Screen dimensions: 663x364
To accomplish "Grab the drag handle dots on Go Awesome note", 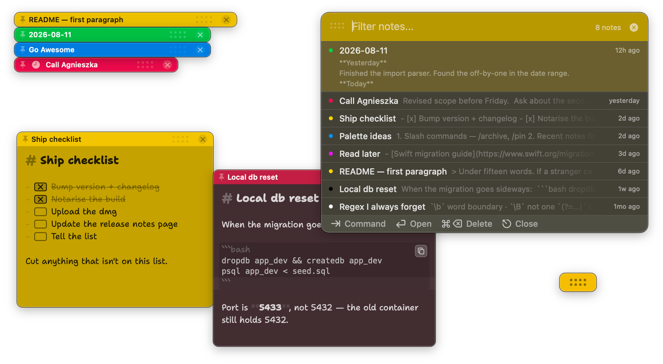I will click(178, 50).
